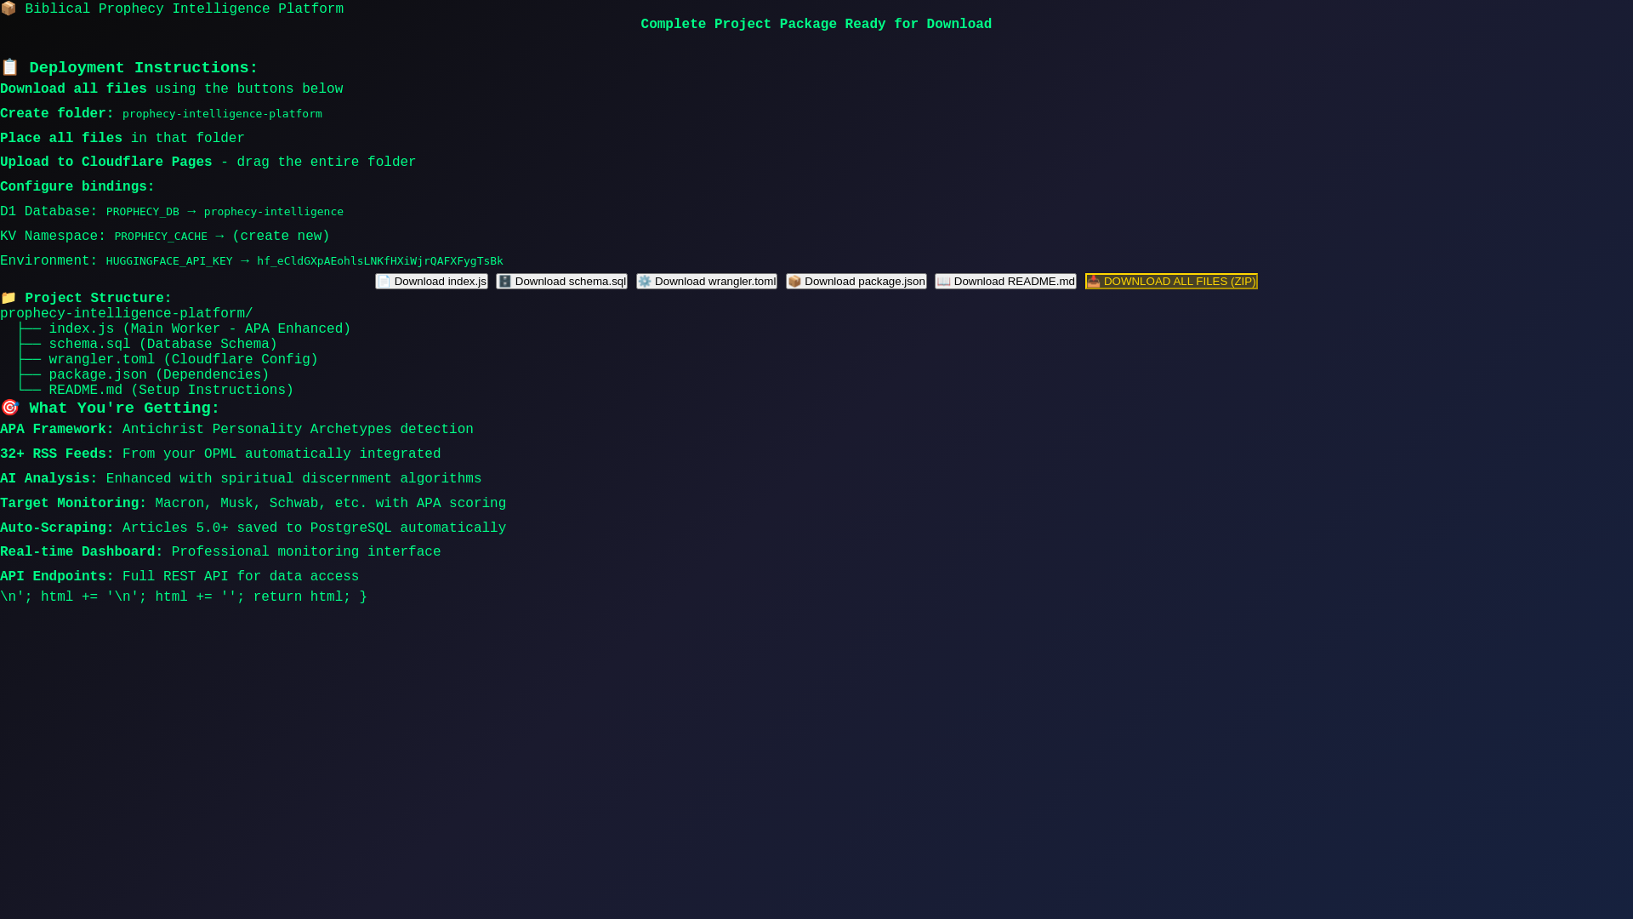Click the 'Configure bindings:' instruction

pos(77,187)
